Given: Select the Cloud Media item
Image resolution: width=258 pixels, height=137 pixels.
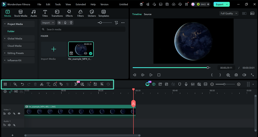Looking at the screenshot, I should pyautogui.click(x=19, y=46).
